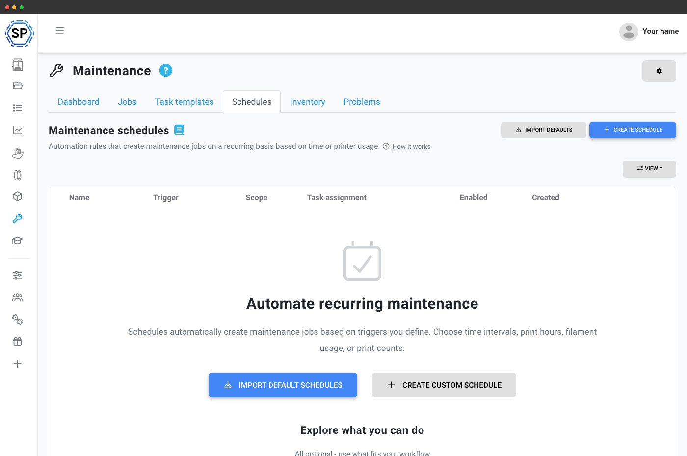Click the Maintenance schedules heading
Viewport: 687px width, 456px height.
tap(109, 130)
